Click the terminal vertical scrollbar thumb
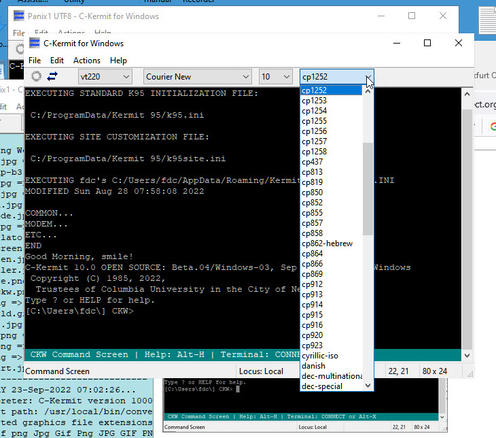Viewport: 496px width, 438px height. pyautogui.click(x=467, y=230)
